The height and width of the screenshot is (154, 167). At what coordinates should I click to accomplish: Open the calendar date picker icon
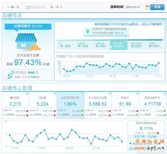click(x=147, y=7)
